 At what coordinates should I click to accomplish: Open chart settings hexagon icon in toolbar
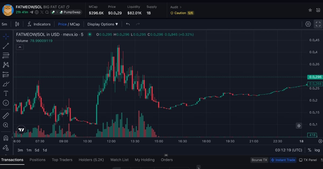(x=308, y=24)
